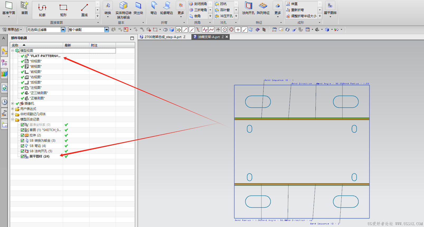Screen dimensions: 424x227
Task: Open the History clock sidebar icon
Action: point(4,102)
